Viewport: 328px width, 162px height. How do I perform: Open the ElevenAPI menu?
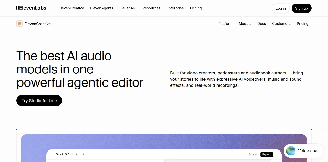[x=128, y=8]
